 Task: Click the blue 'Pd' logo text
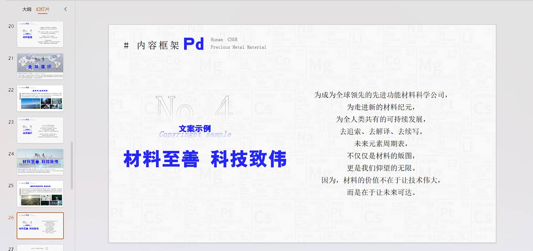[x=194, y=44]
